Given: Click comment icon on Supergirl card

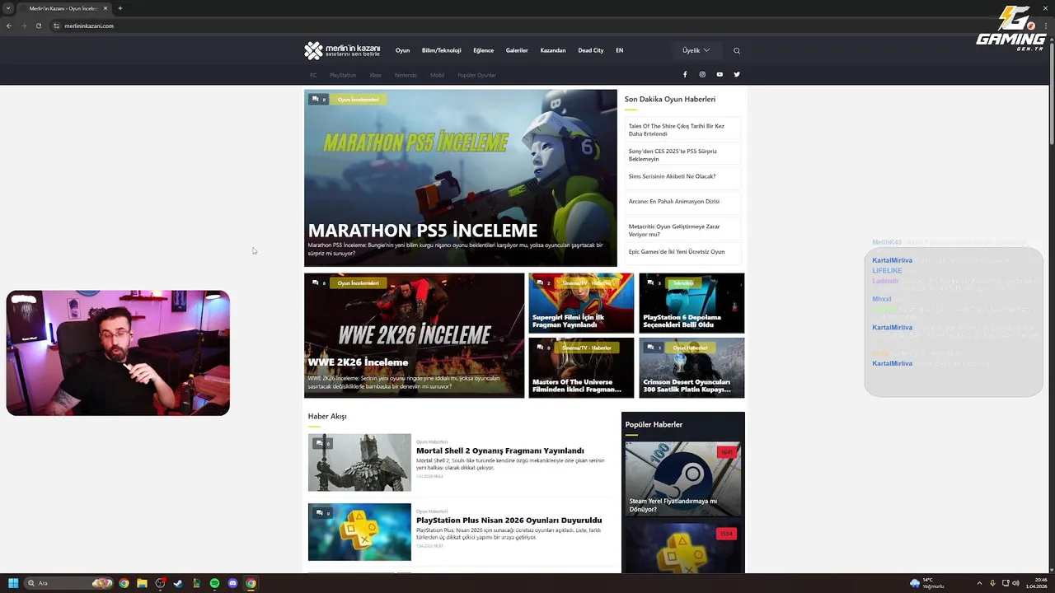Looking at the screenshot, I should (x=539, y=282).
